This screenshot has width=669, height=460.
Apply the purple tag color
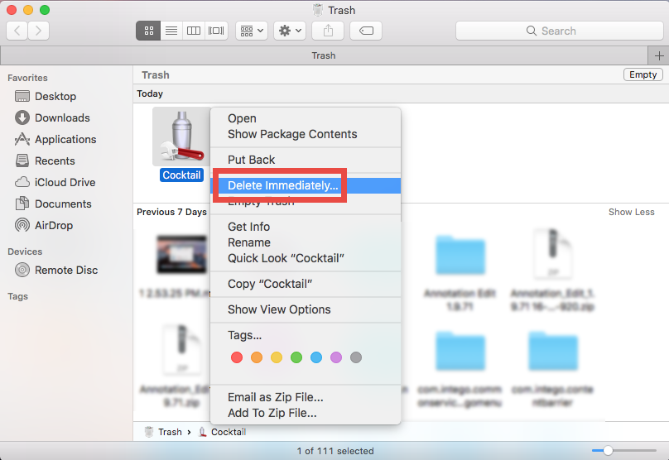pos(336,357)
